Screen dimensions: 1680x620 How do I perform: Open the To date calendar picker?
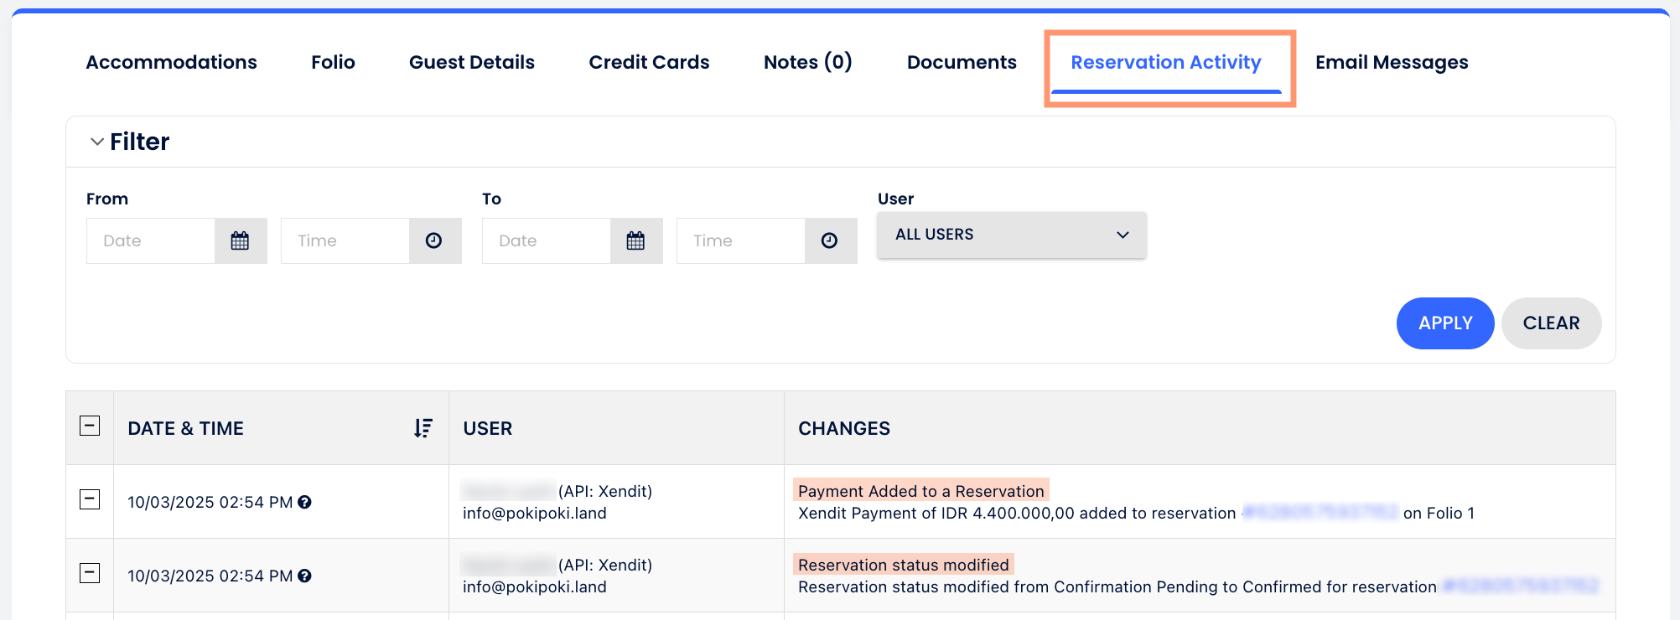(636, 241)
